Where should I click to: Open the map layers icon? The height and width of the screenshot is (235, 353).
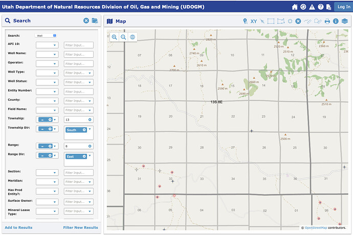tap(344, 21)
